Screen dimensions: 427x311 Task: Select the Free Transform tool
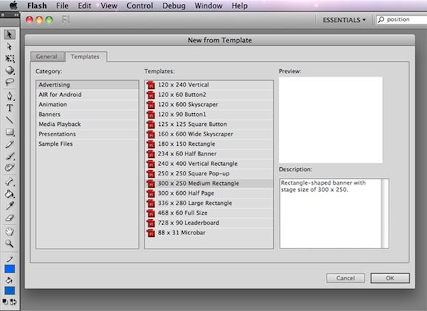10,59
